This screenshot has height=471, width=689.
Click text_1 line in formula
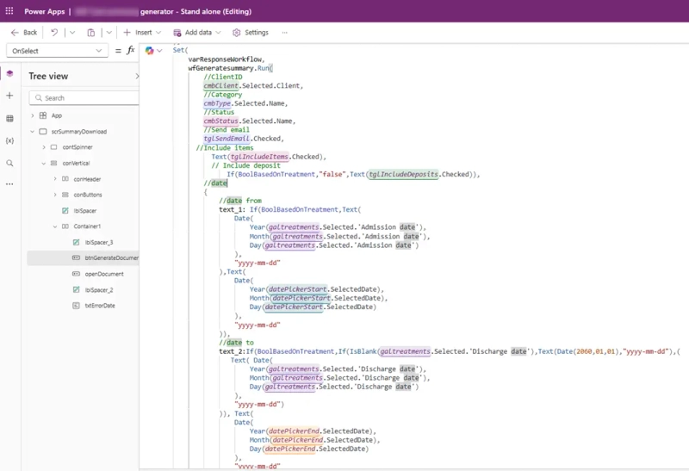[x=290, y=209]
